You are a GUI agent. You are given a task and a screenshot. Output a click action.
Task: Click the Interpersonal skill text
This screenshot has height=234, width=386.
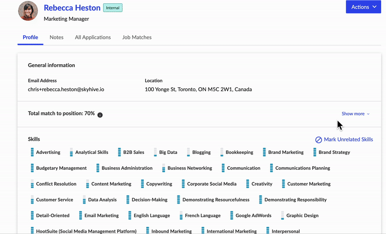pos(286,231)
